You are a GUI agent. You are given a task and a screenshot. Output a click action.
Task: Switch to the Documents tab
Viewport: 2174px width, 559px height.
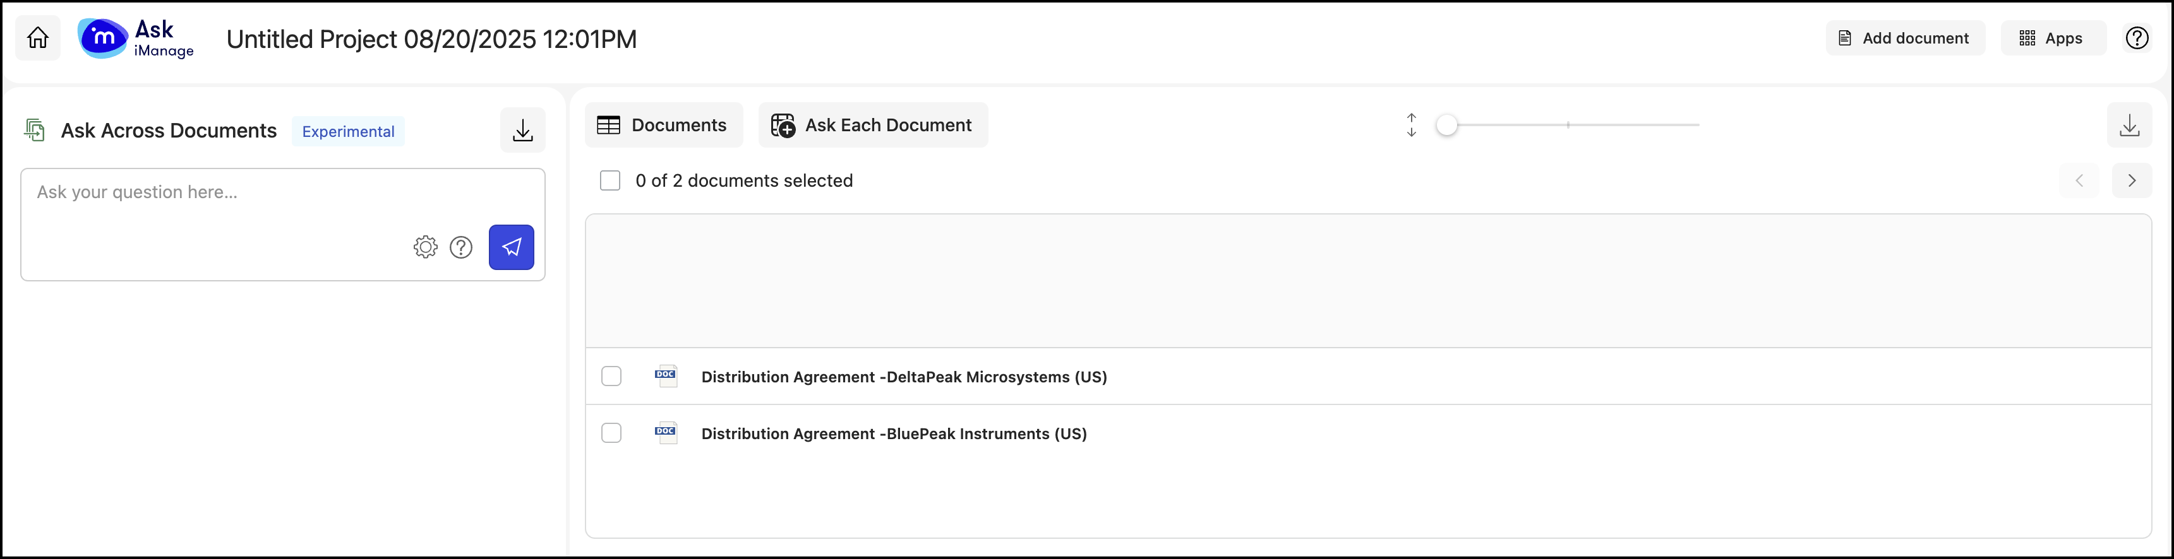[x=663, y=126]
